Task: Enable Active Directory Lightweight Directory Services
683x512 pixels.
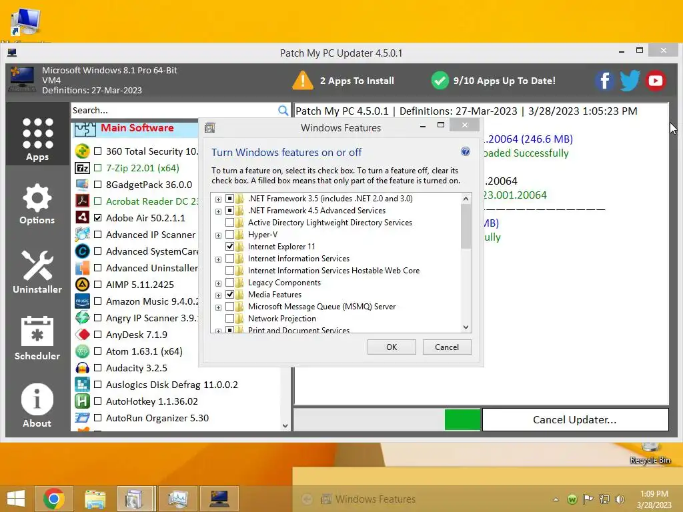Action: [229, 223]
